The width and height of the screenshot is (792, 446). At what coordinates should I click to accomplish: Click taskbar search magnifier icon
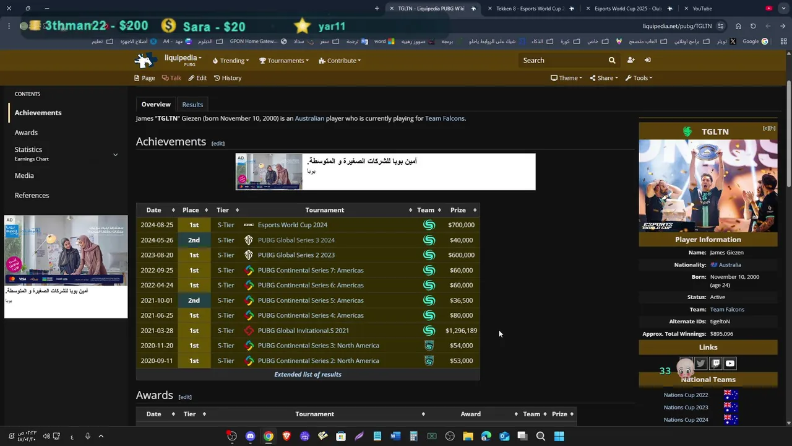[541, 436]
